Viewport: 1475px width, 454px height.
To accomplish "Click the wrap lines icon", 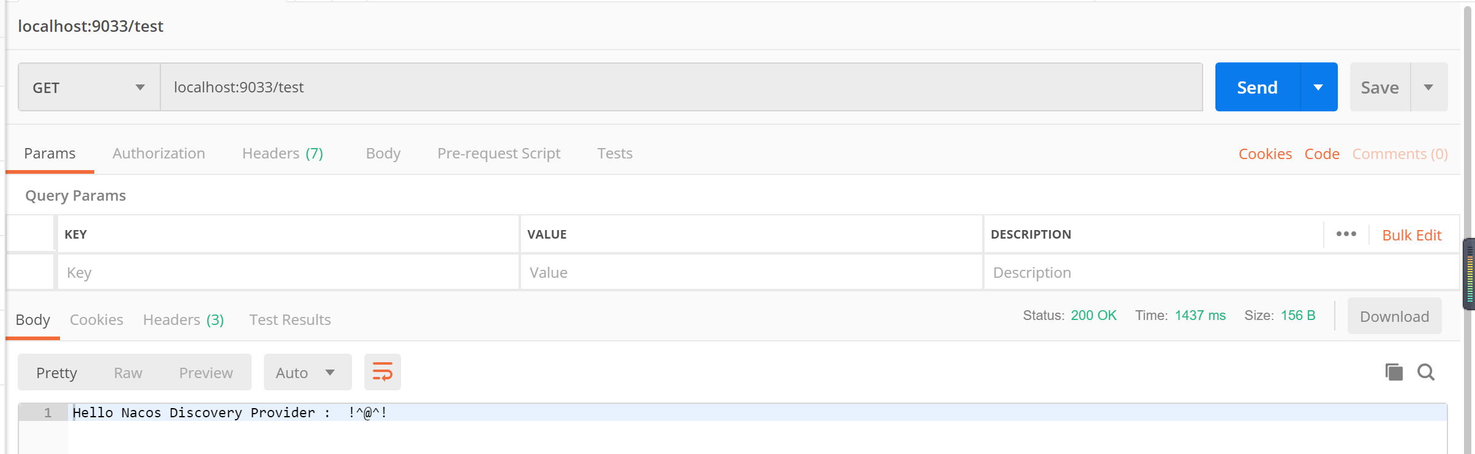I will [x=383, y=372].
